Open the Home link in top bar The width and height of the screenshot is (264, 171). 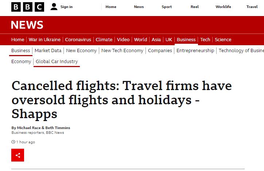[x=111, y=7]
